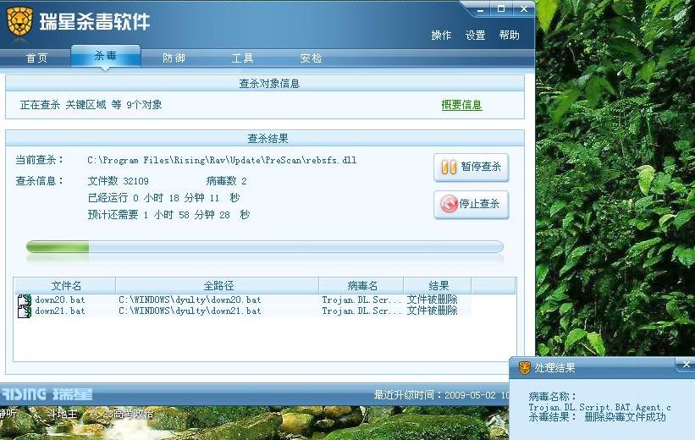Screen dimensions: 695x440
Task: Close the 处理结果 popup
Action: coord(687,364)
